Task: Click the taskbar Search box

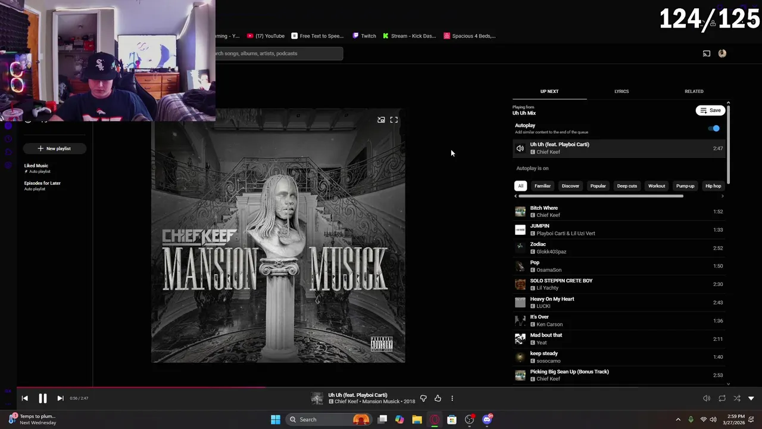Action: 329,419
